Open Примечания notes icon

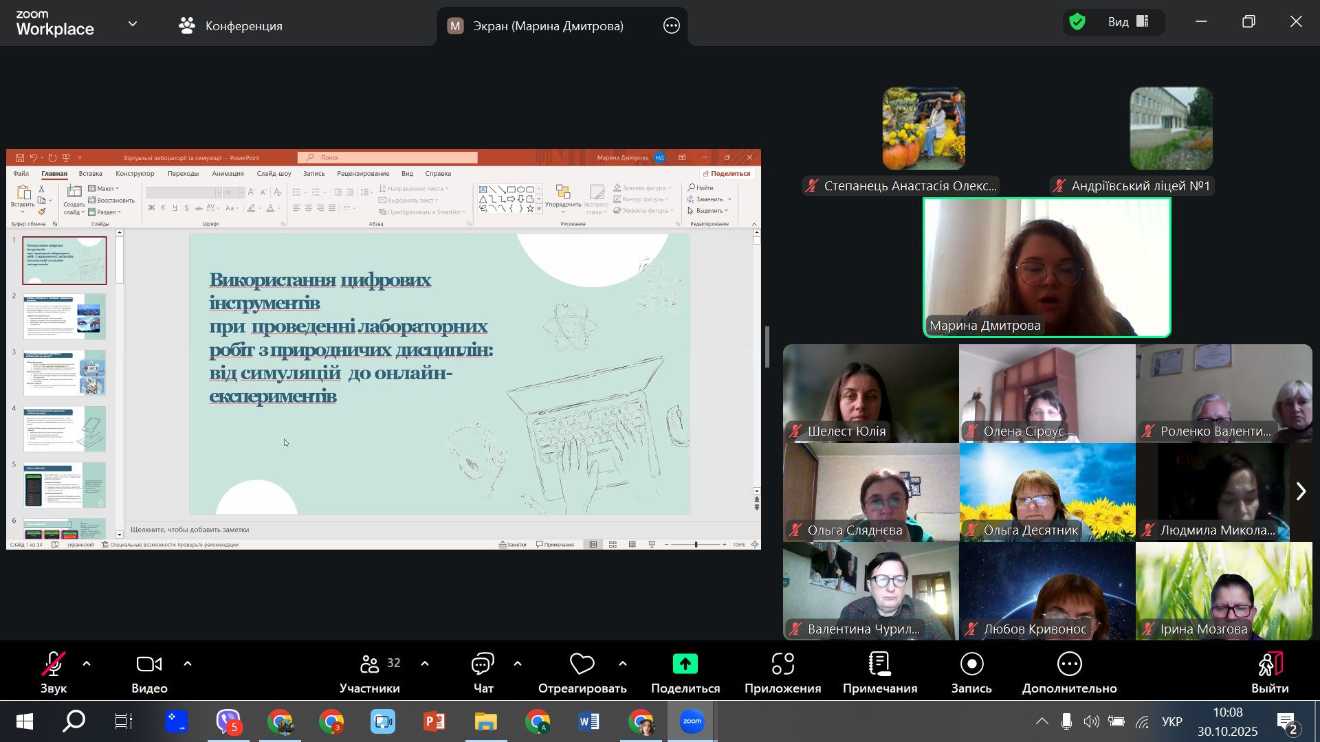pyautogui.click(x=880, y=664)
